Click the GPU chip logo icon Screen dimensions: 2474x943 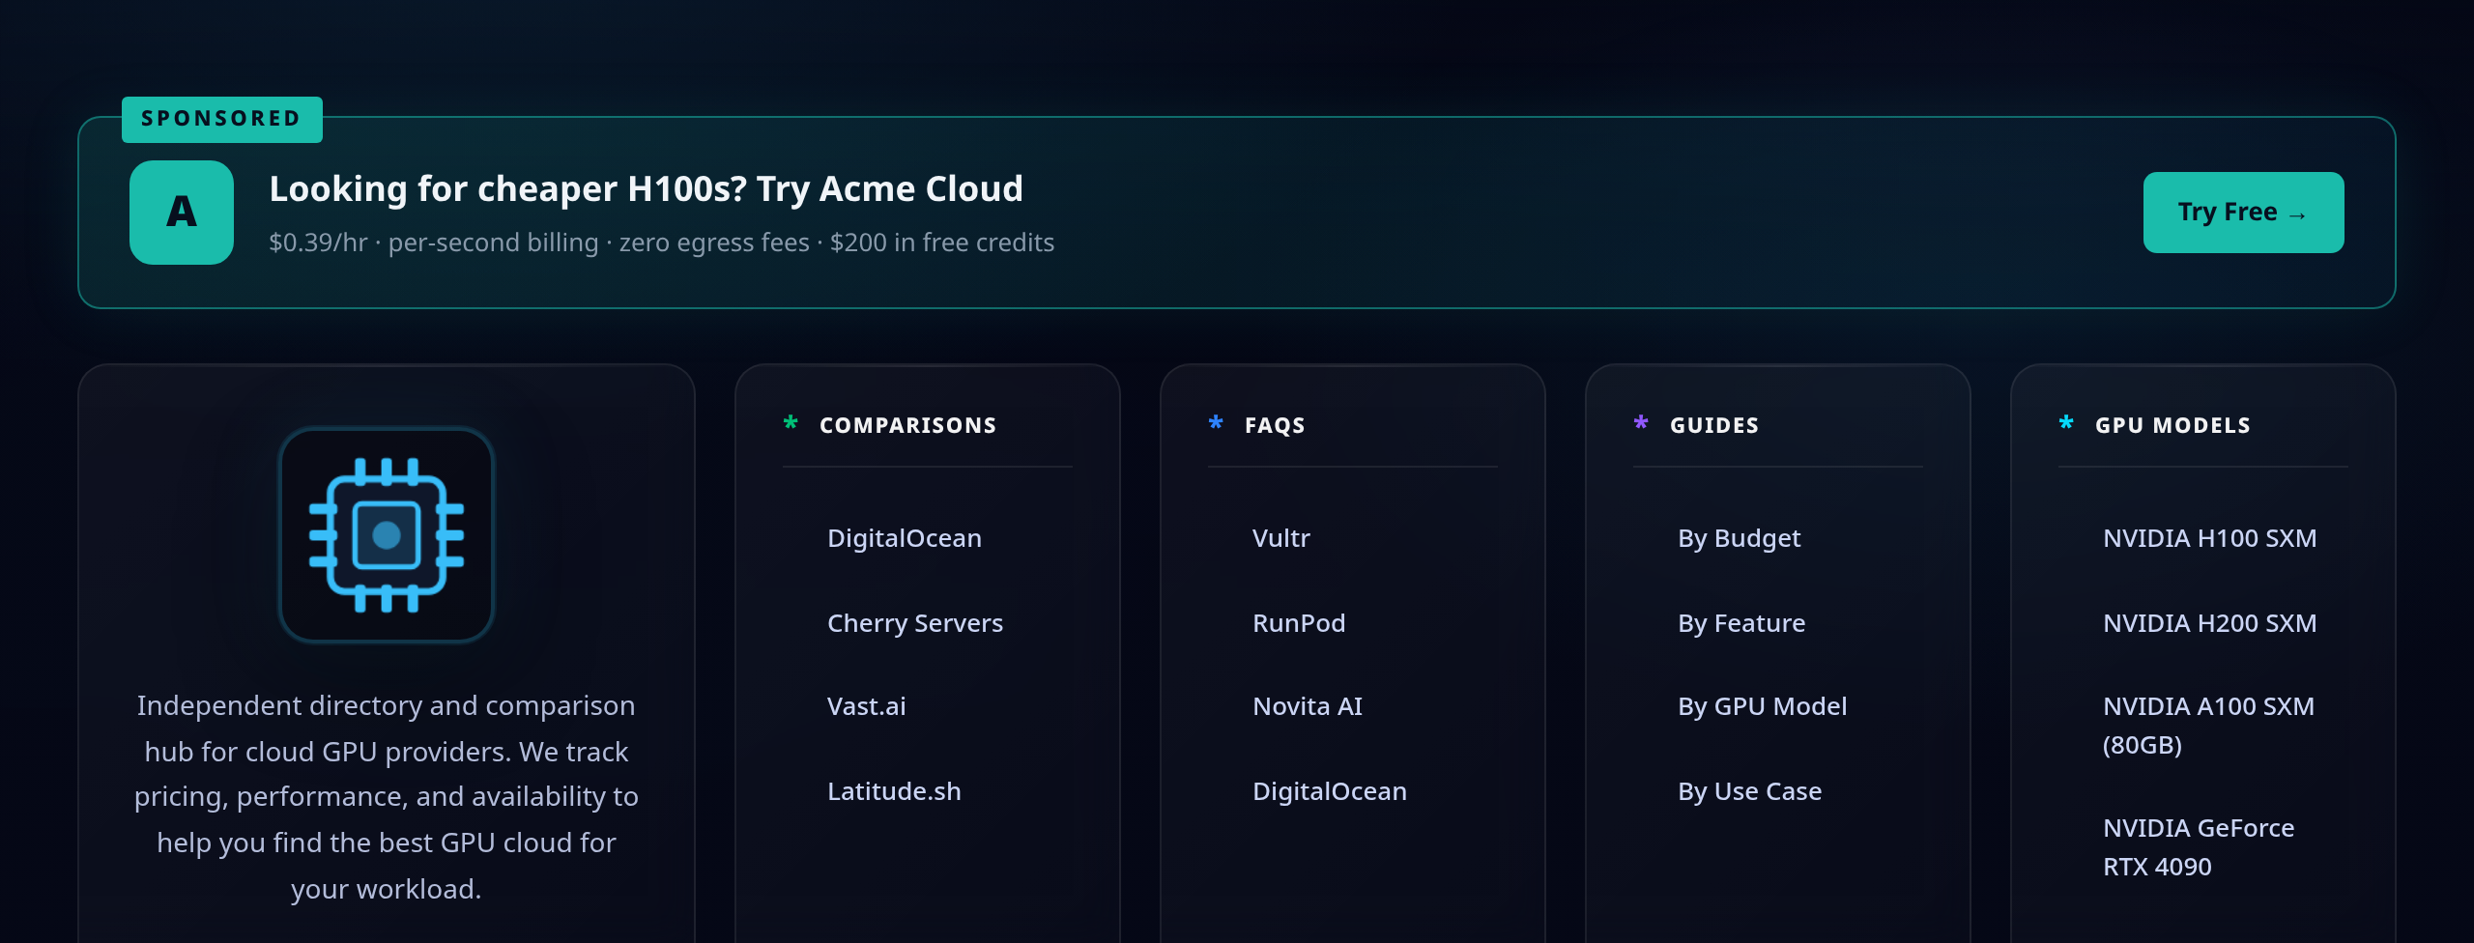coord(387,534)
